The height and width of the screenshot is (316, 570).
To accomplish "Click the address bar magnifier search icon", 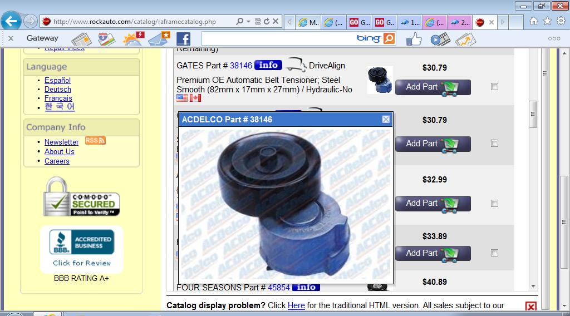I will (239, 22).
